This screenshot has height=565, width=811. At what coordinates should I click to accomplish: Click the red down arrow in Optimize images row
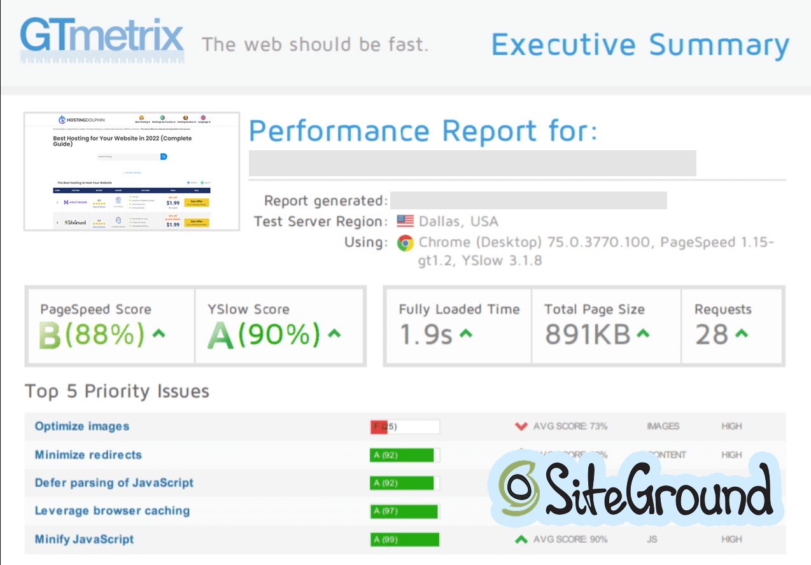click(521, 426)
